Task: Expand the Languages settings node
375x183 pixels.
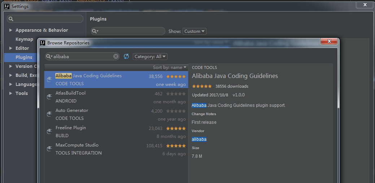Action: (x=10, y=84)
